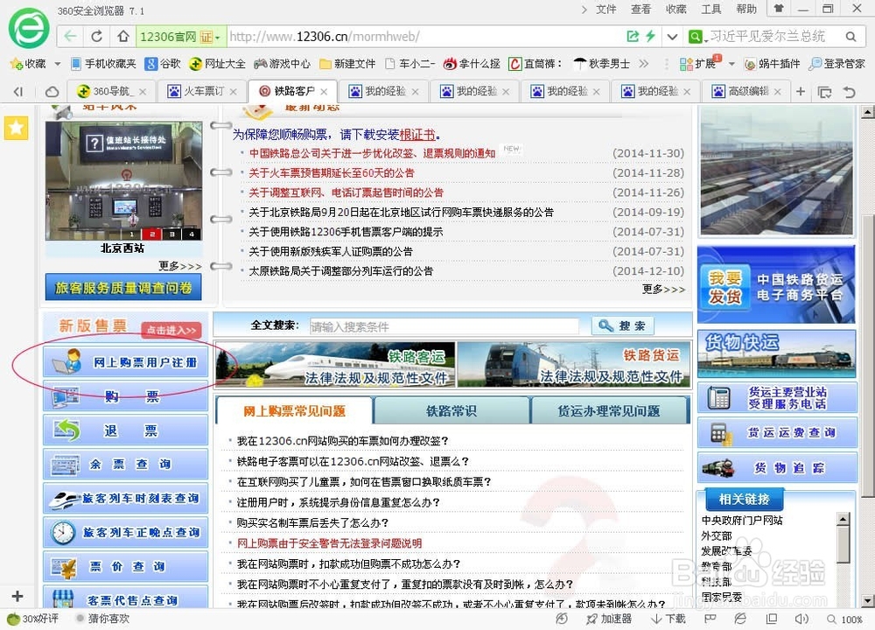Open the 工具 menu
The image size is (875, 630).
click(710, 9)
